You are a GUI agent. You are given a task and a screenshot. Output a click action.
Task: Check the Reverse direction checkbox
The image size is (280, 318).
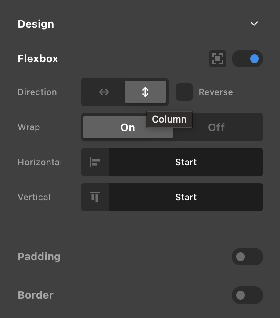tap(184, 92)
